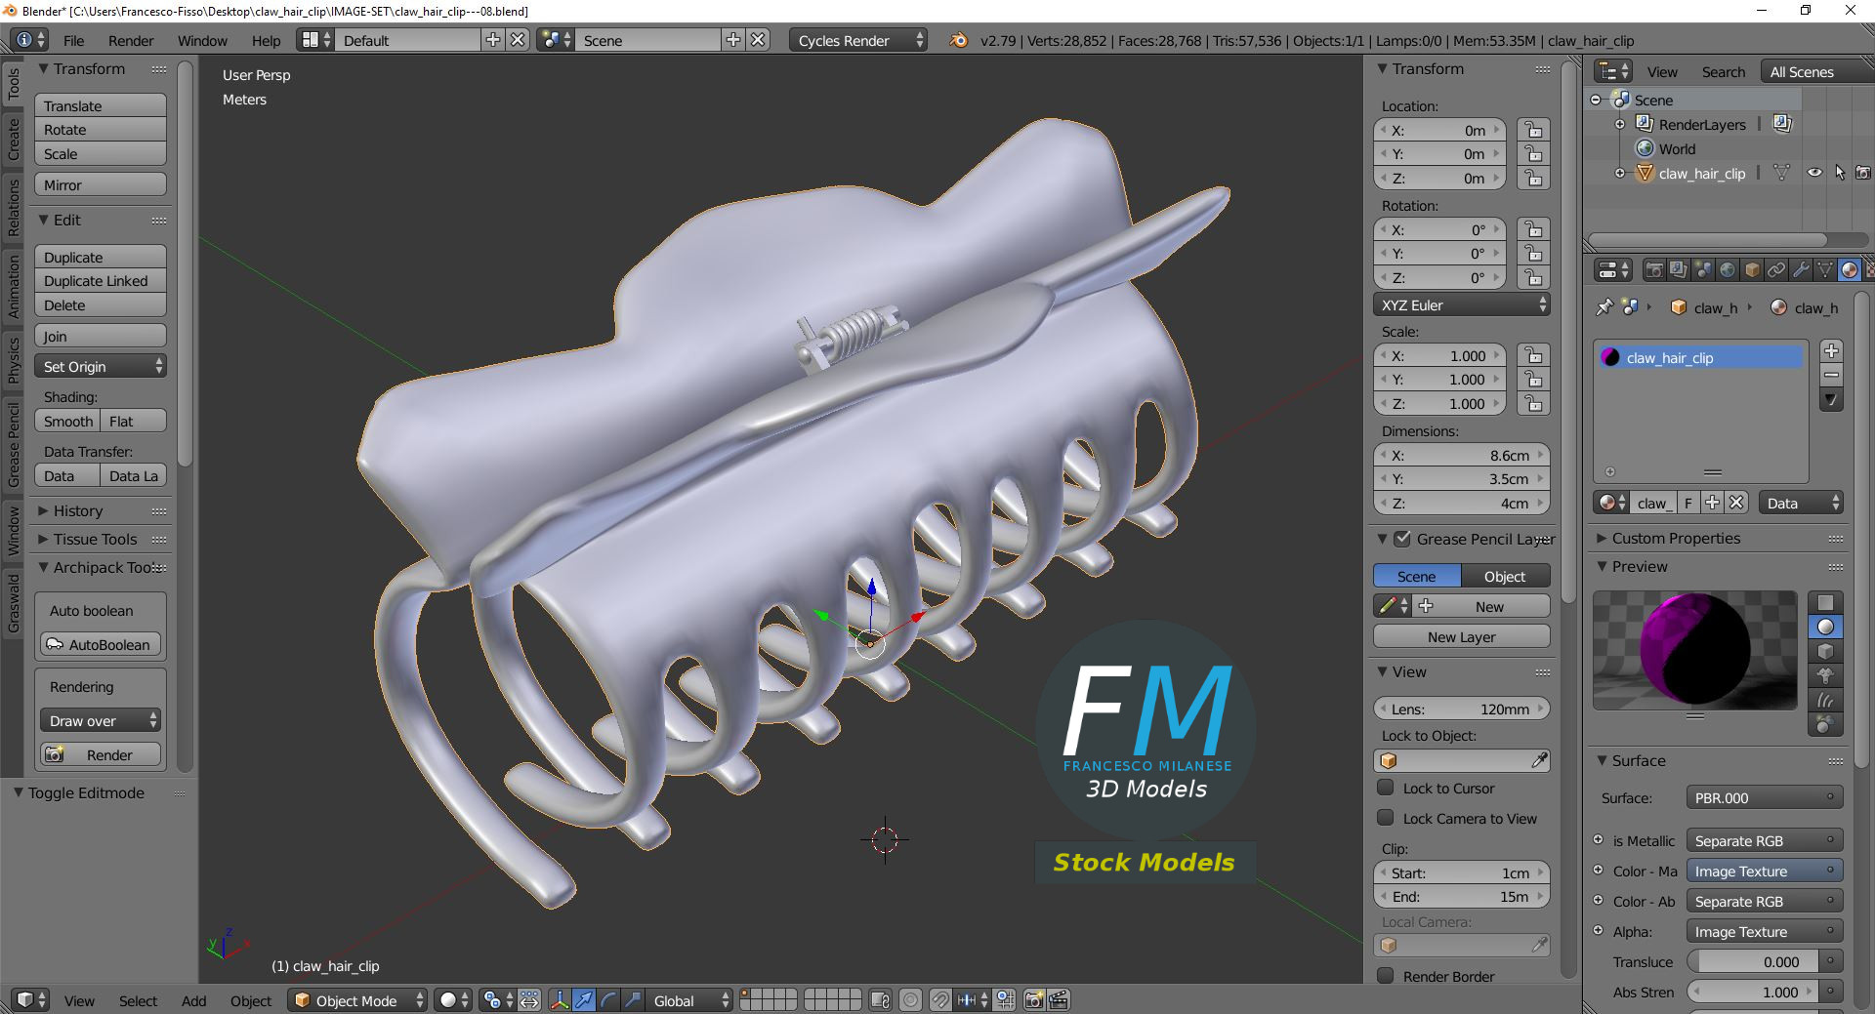Viewport: 1875px width, 1014px height.
Task: Select large world sphere material preview
Action: pos(1825,724)
